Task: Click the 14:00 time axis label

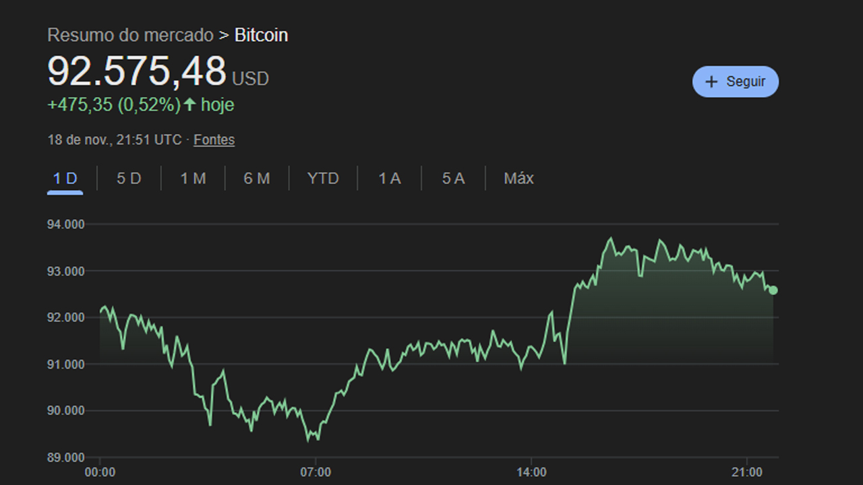Action: 531,472
